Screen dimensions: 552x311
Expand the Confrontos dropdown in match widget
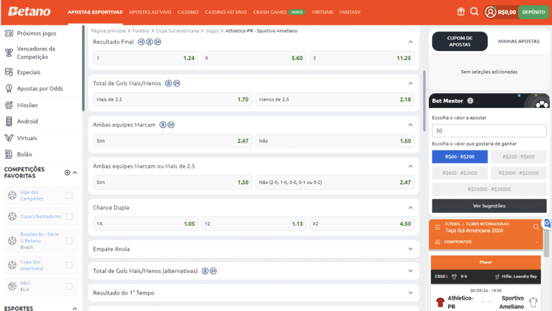[x=536, y=242]
